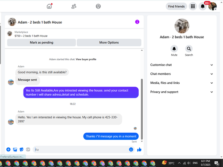Click the weather 39°C taskbar widget
This screenshot has width=223, height=167.
tap(168, 163)
